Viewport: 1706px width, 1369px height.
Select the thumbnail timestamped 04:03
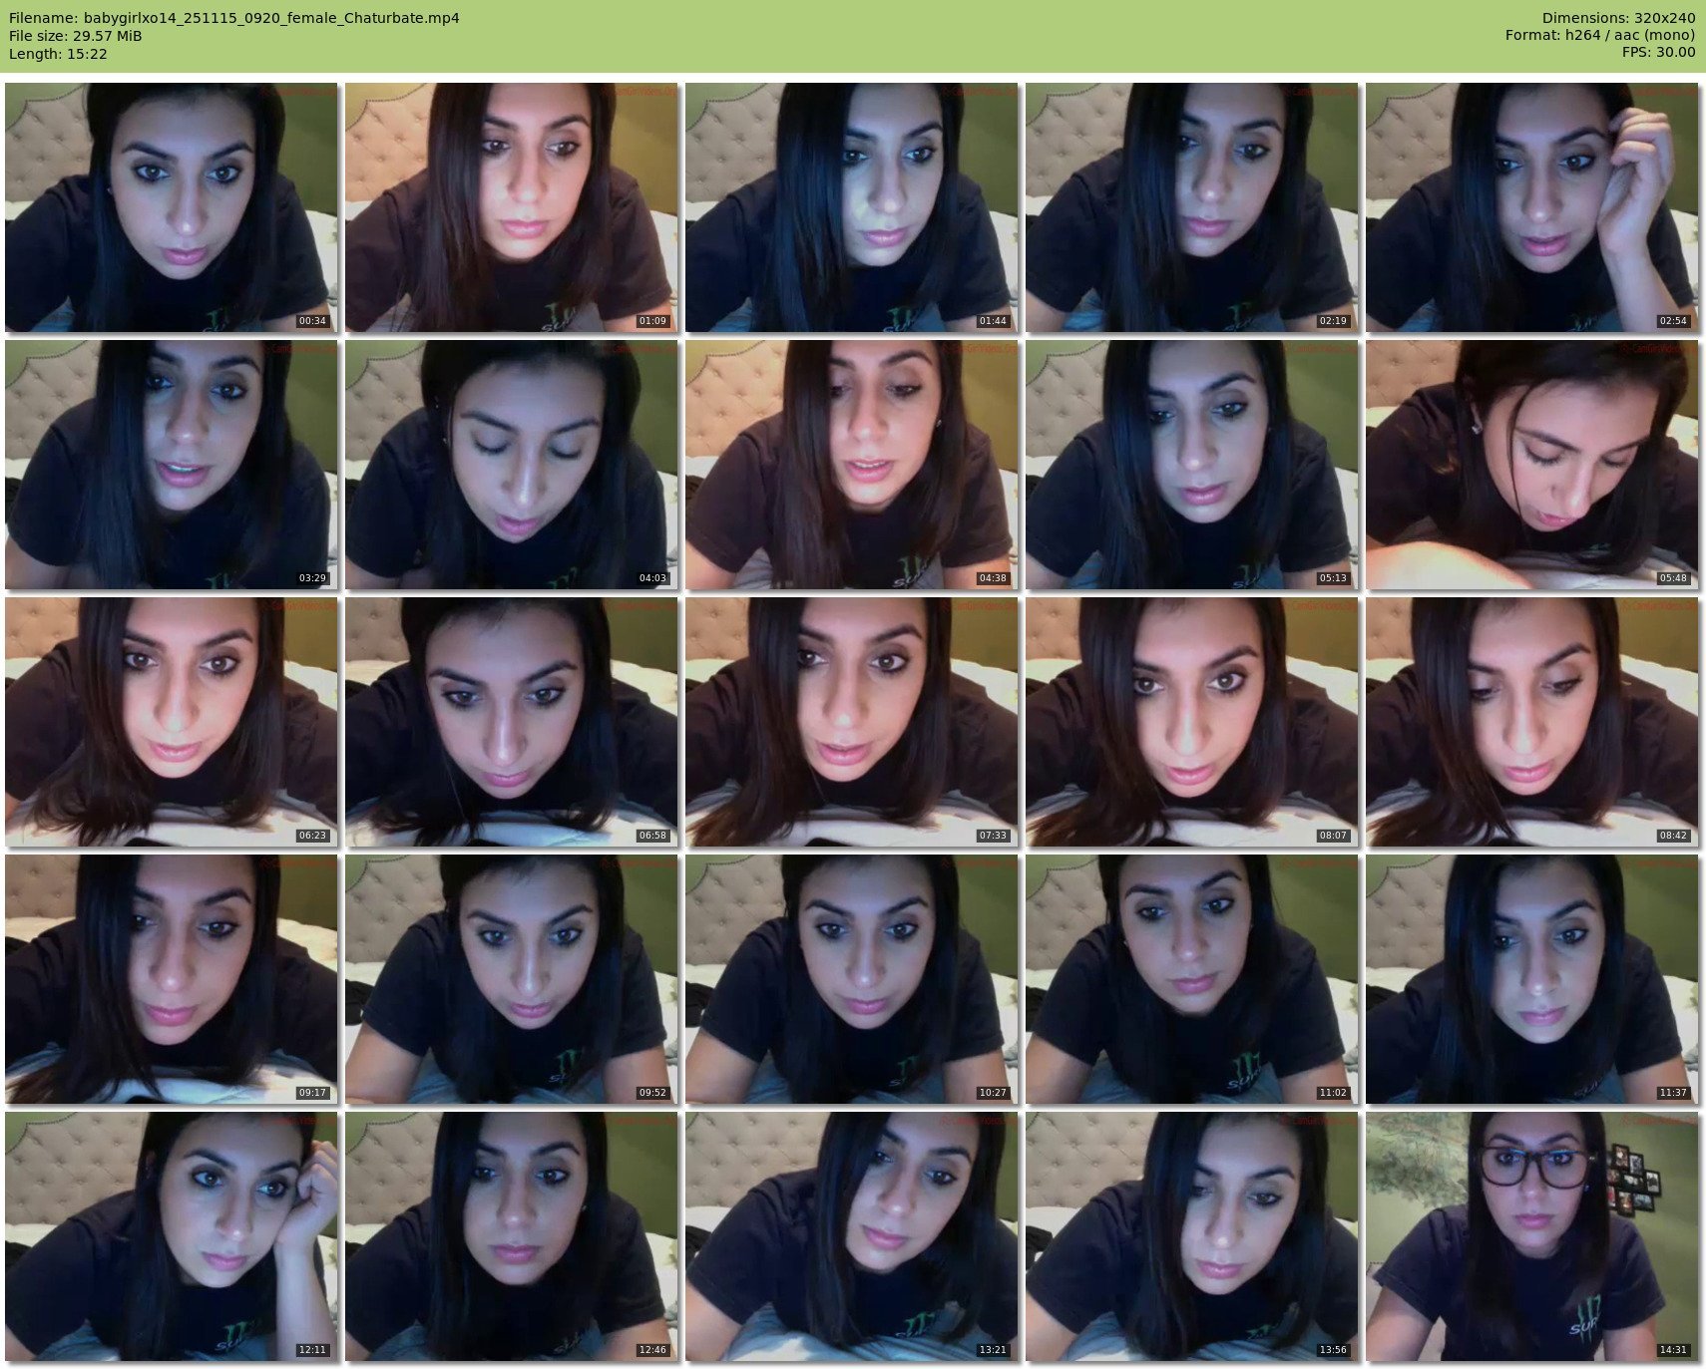pyautogui.click(x=512, y=465)
